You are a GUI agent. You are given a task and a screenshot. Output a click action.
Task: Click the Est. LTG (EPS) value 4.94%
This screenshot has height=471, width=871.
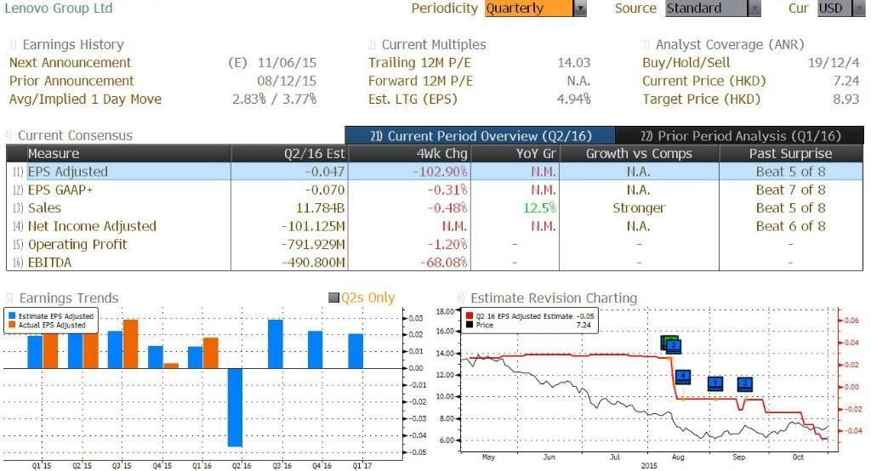coord(573,99)
